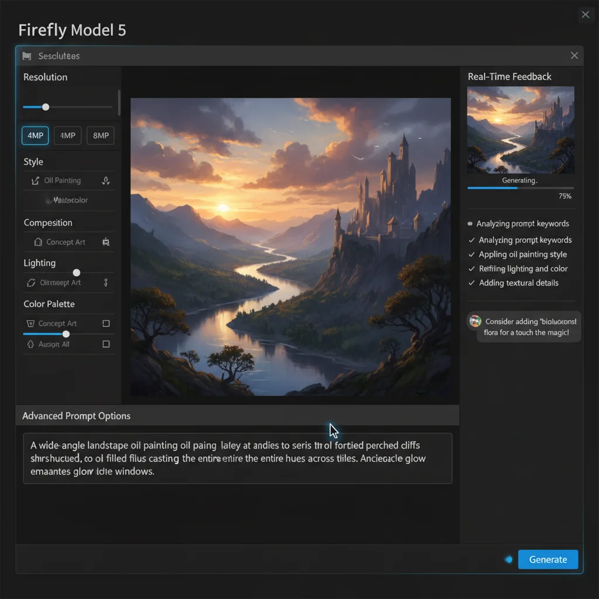Switch to the 8MP resolution option

(x=100, y=135)
